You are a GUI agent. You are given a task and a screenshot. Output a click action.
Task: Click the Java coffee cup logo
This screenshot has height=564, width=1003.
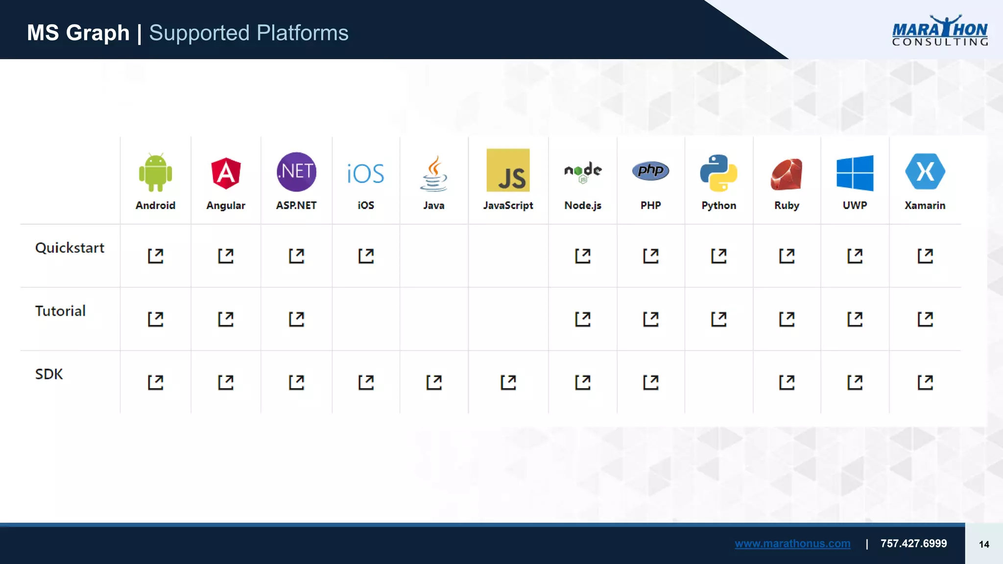[433, 173]
